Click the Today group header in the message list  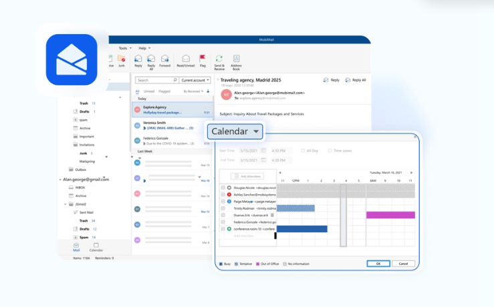coord(172,99)
